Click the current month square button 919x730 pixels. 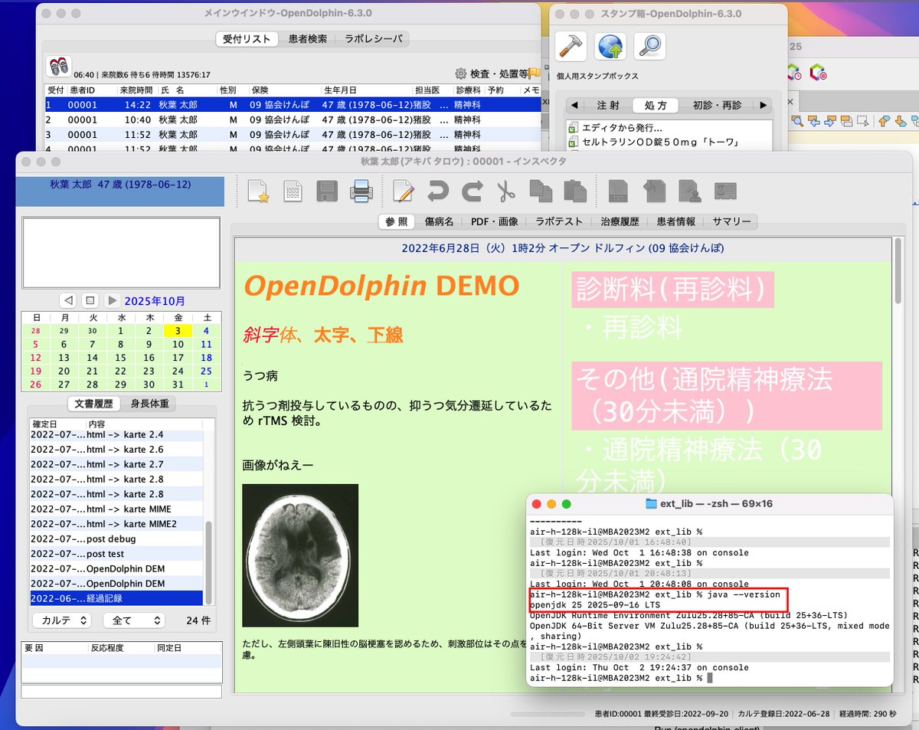point(90,300)
